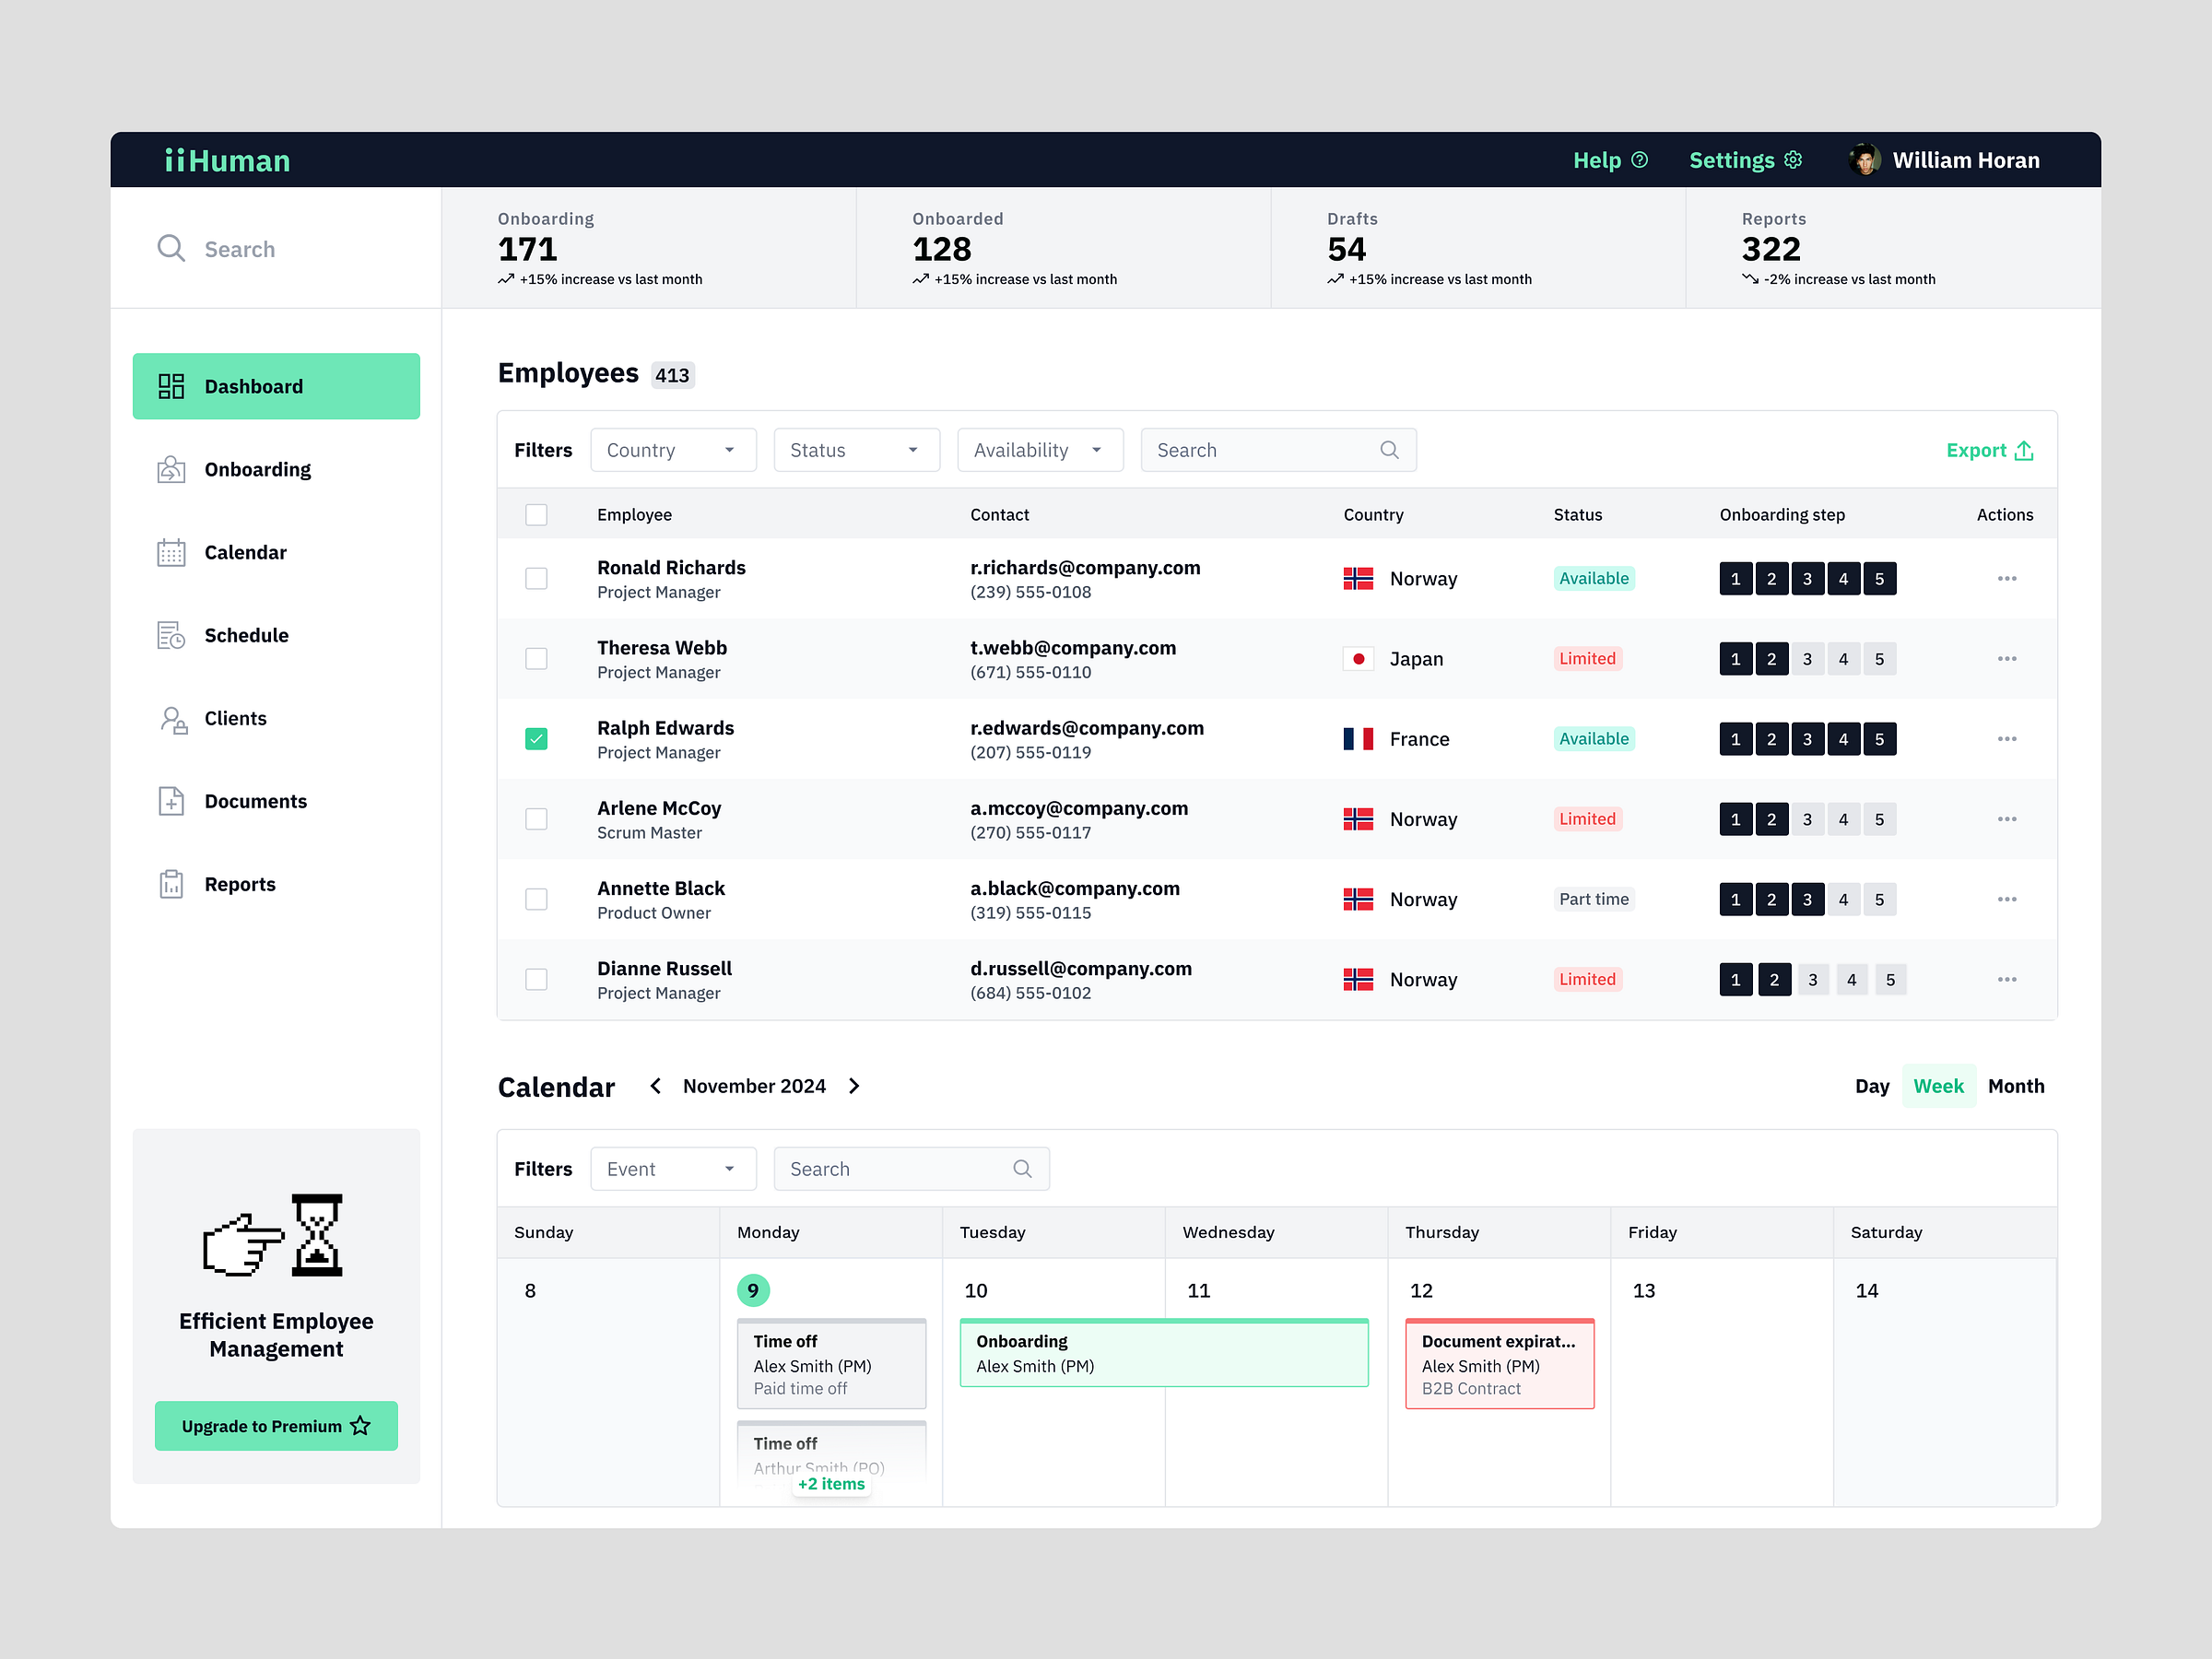Open the Event filter dropdown in Calendar
Viewport: 2212px width, 1659px height.
pos(672,1168)
